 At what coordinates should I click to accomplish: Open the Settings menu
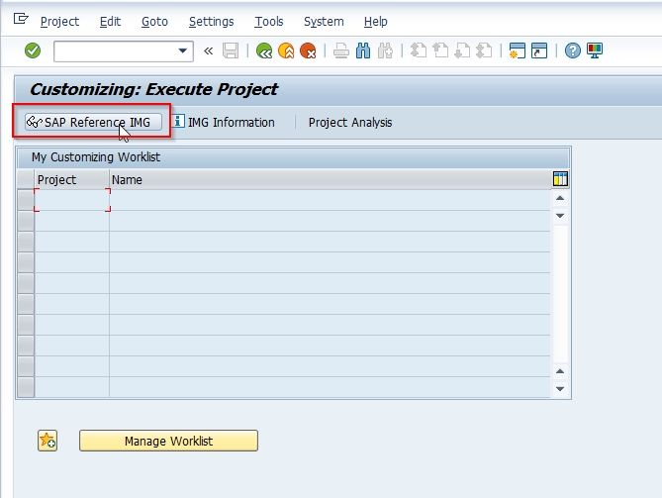tap(211, 22)
